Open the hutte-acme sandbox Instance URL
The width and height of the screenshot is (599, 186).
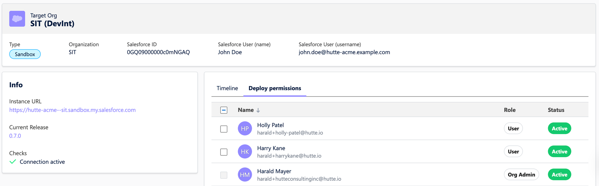pos(72,110)
